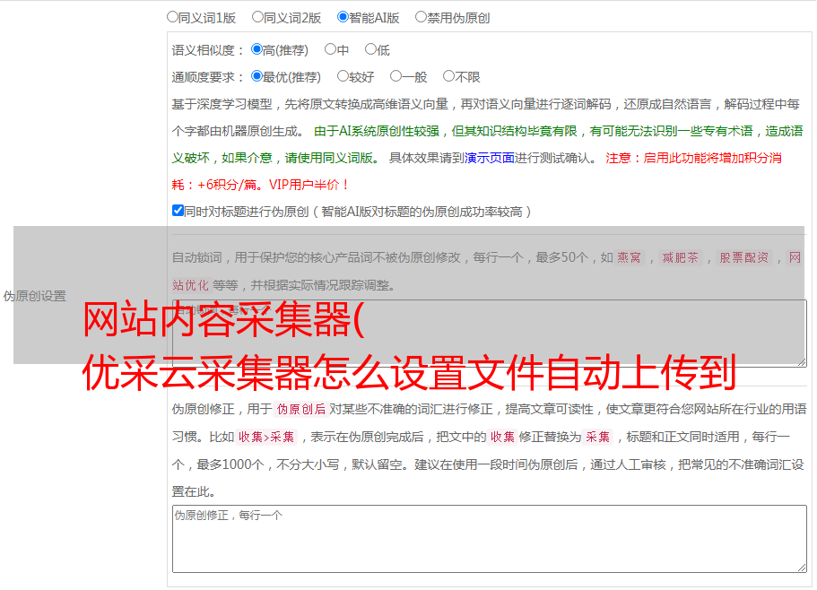Click the 收集>采集 example tag
The height and width of the screenshot is (590, 817).
click(266, 437)
